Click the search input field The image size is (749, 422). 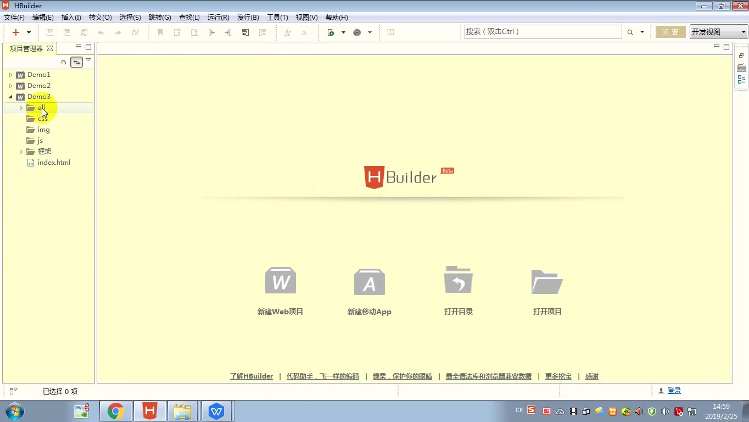[x=543, y=32]
